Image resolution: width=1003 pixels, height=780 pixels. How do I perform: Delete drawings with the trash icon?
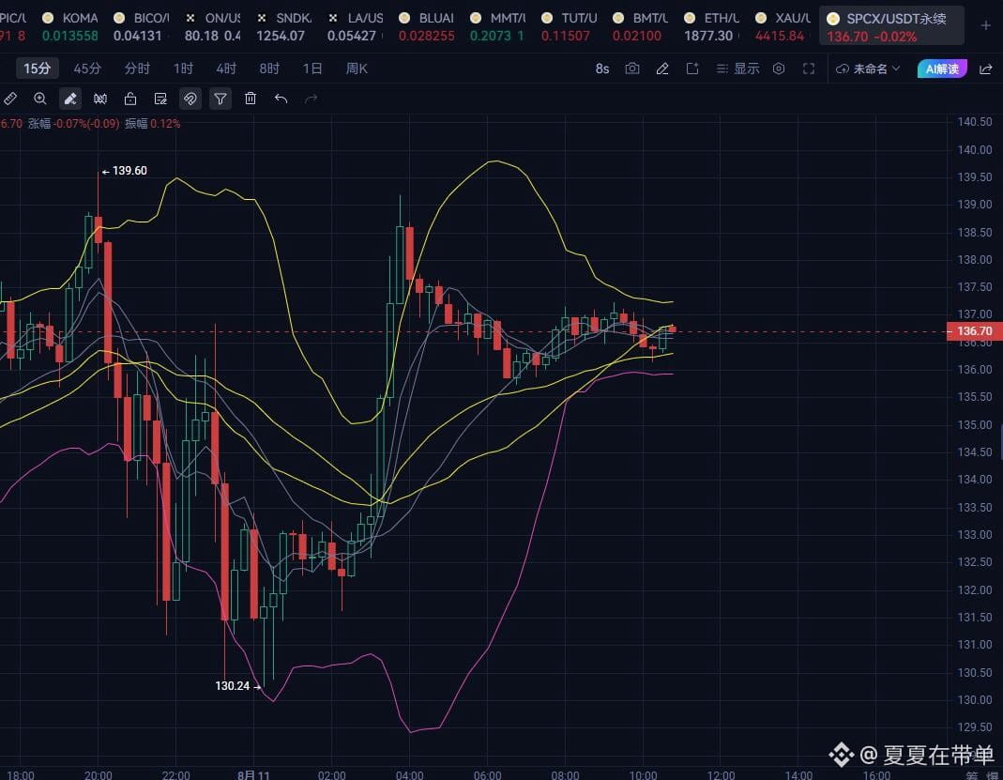point(251,99)
